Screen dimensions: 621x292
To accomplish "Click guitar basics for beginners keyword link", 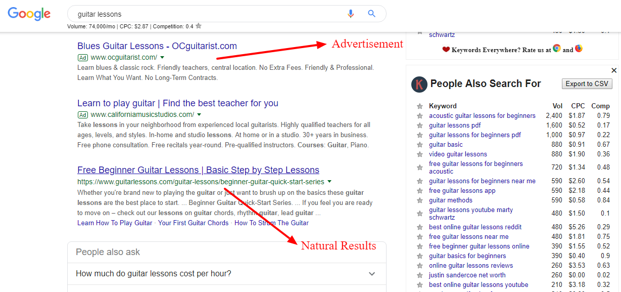I will pyautogui.click(x=467, y=256).
